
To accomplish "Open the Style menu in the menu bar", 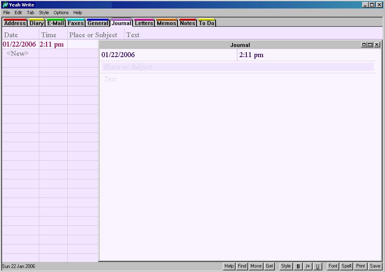I will tap(44, 13).
